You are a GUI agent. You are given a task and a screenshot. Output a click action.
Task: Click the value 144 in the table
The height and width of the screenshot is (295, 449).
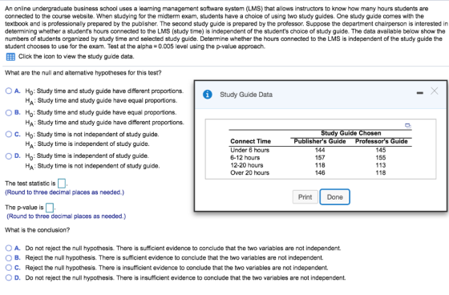[x=320, y=150]
